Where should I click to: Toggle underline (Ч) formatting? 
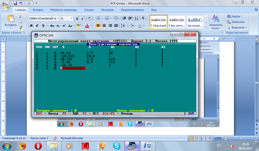coord(43,26)
